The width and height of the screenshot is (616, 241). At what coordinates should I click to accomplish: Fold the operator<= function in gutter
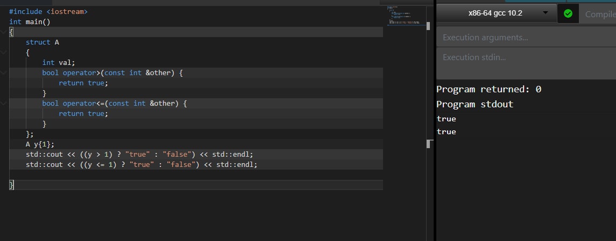pos(4,103)
